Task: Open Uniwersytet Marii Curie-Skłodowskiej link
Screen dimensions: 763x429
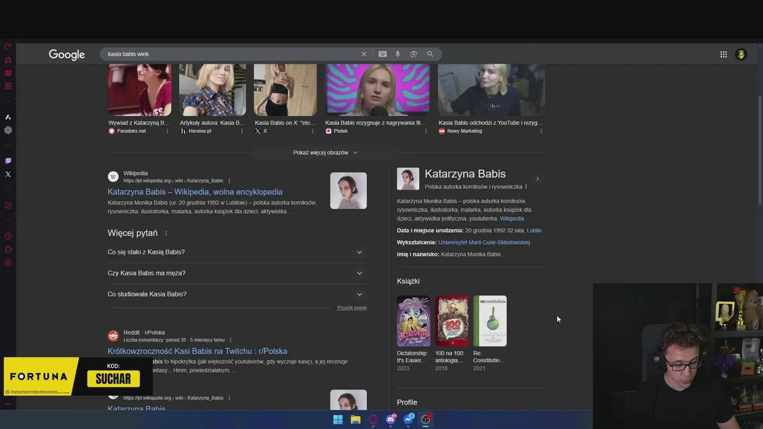Action: [484, 243]
